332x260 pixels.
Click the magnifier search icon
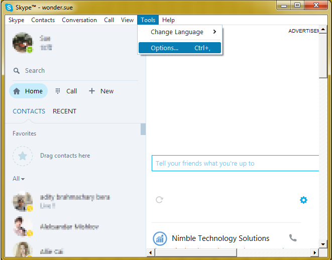17,71
